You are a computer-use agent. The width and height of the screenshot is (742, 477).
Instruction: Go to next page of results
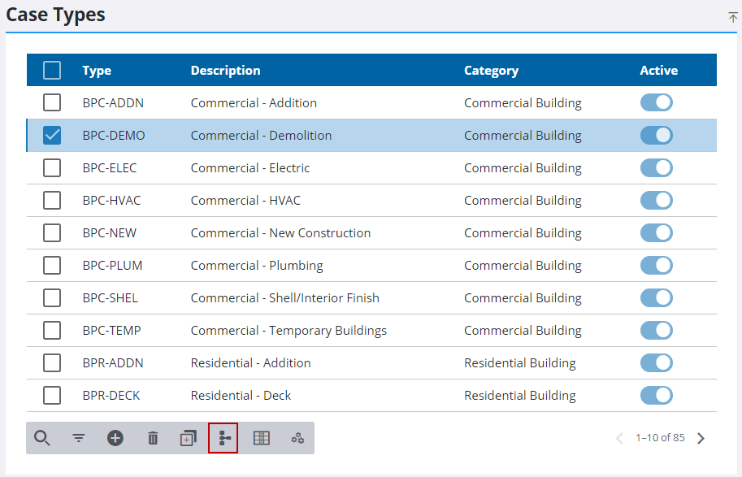click(701, 438)
